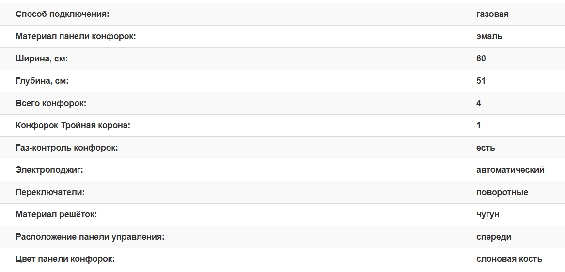Click the 'Способ подключения:' label
565x272 pixels.
pos(63,14)
